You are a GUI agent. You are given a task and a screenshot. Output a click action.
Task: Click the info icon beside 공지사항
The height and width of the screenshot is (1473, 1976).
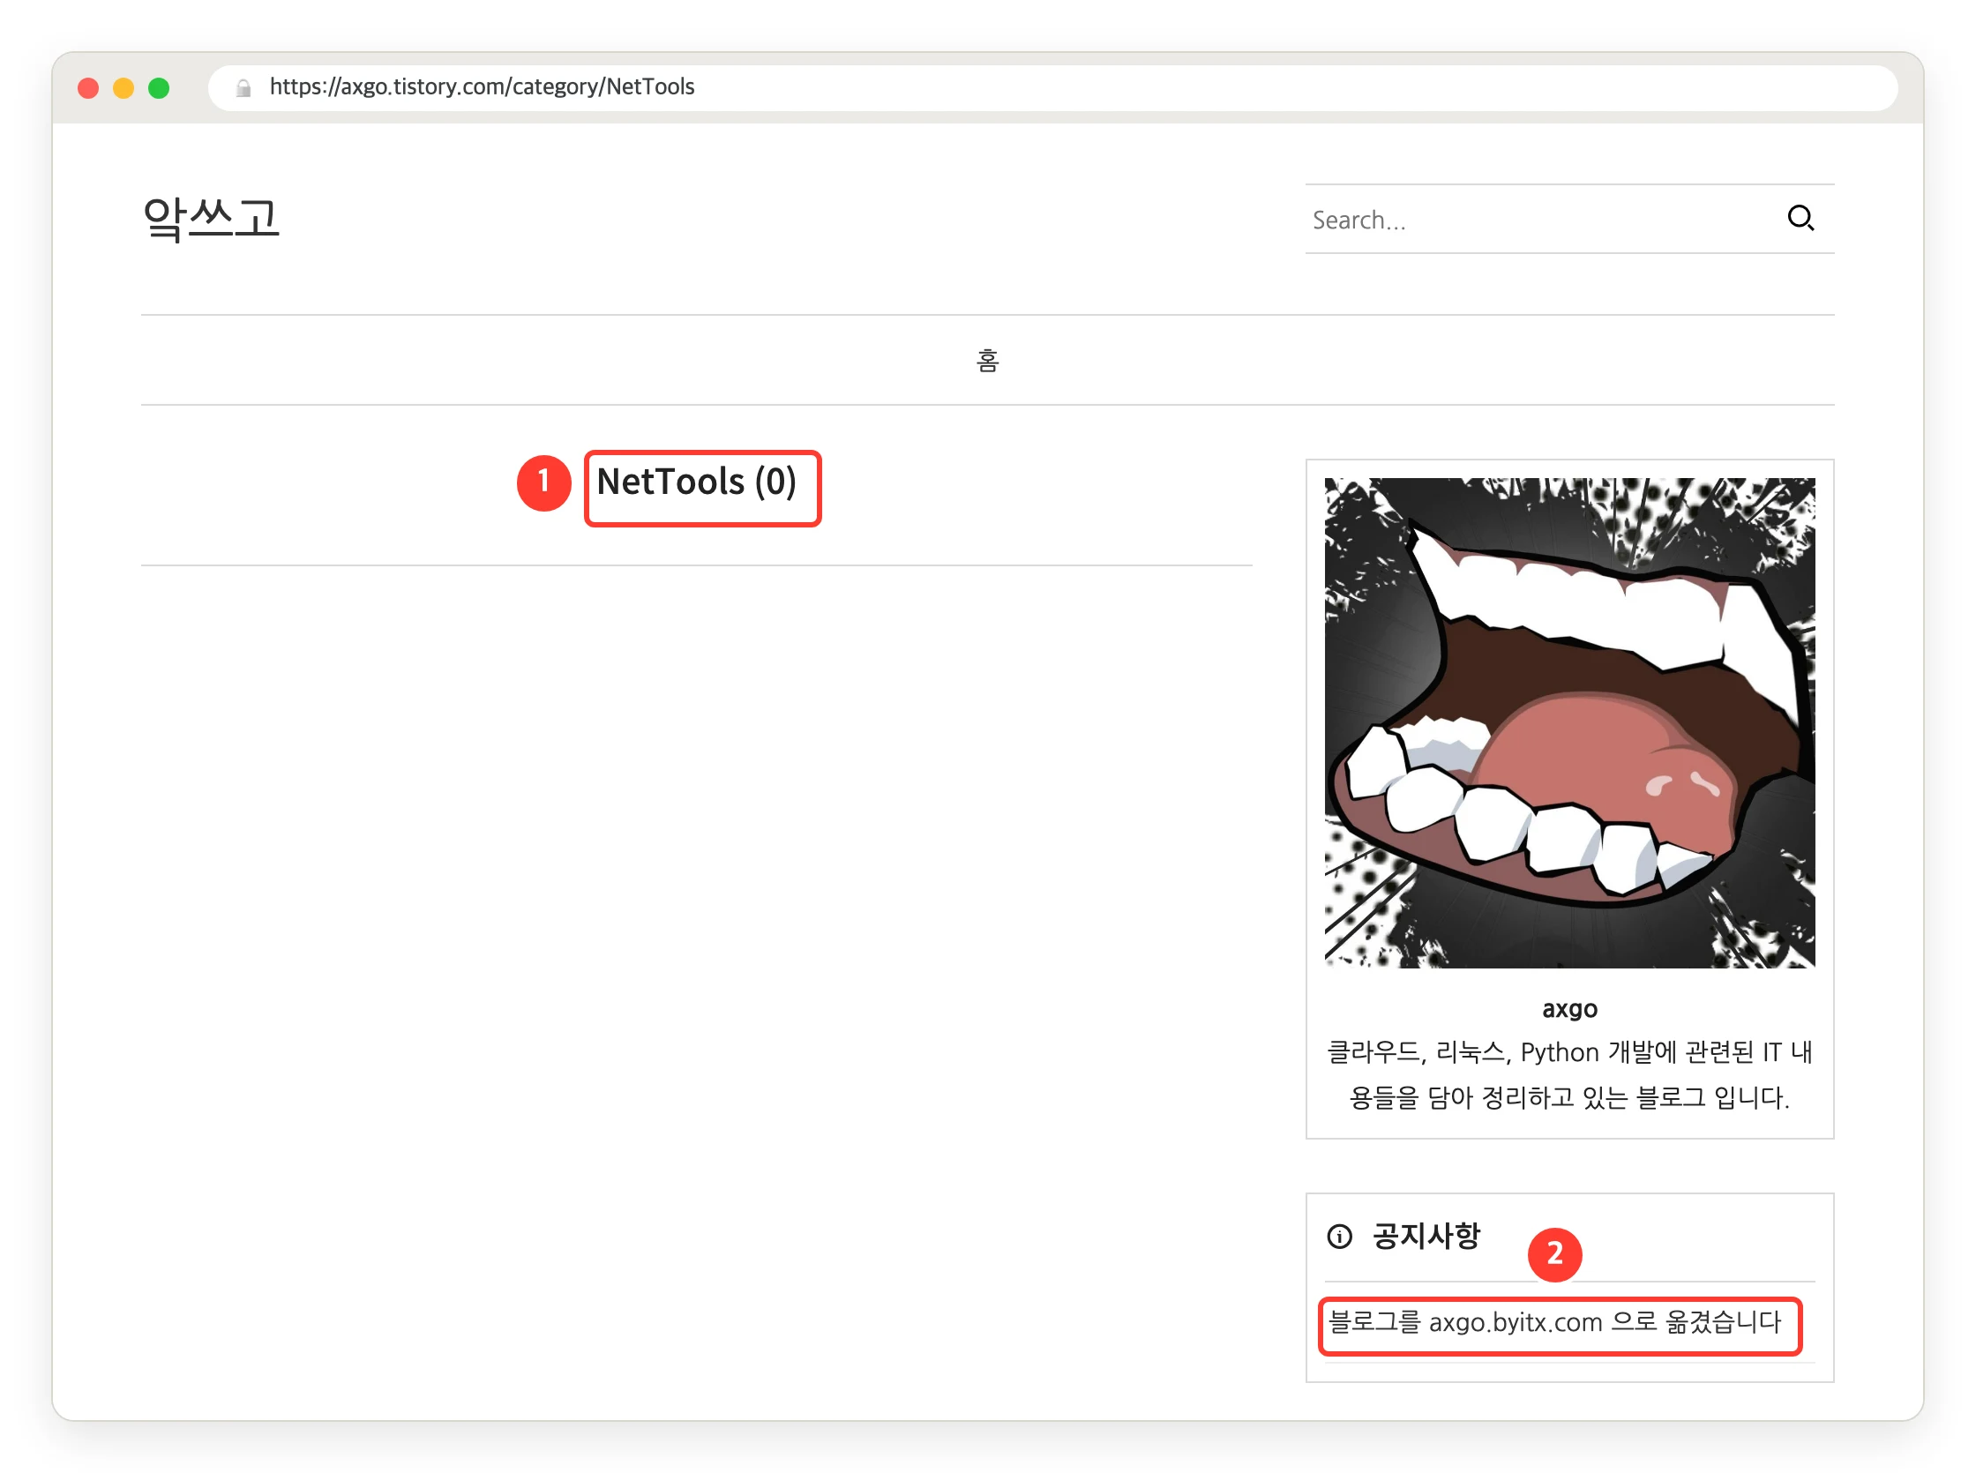coord(1339,1237)
